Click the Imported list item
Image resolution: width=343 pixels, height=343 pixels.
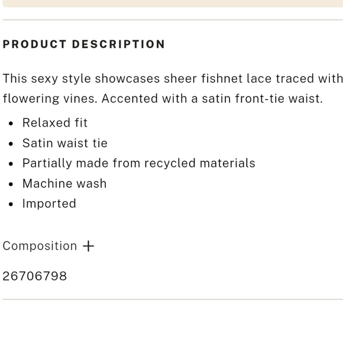(x=49, y=204)
